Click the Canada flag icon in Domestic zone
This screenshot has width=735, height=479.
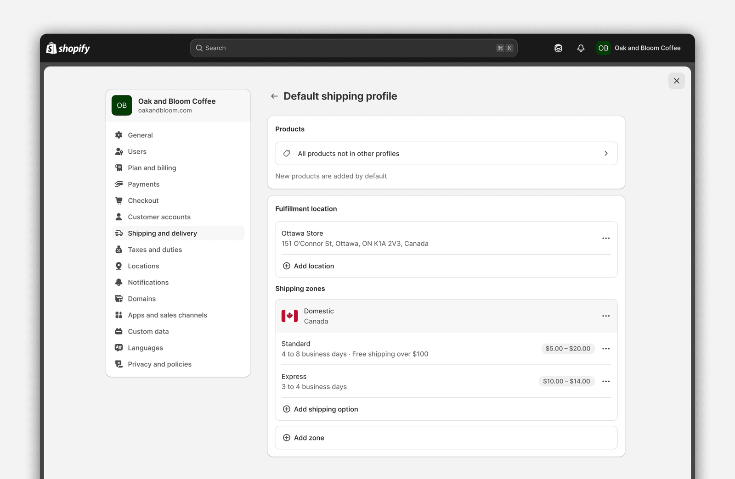click(x=289, y=316)
